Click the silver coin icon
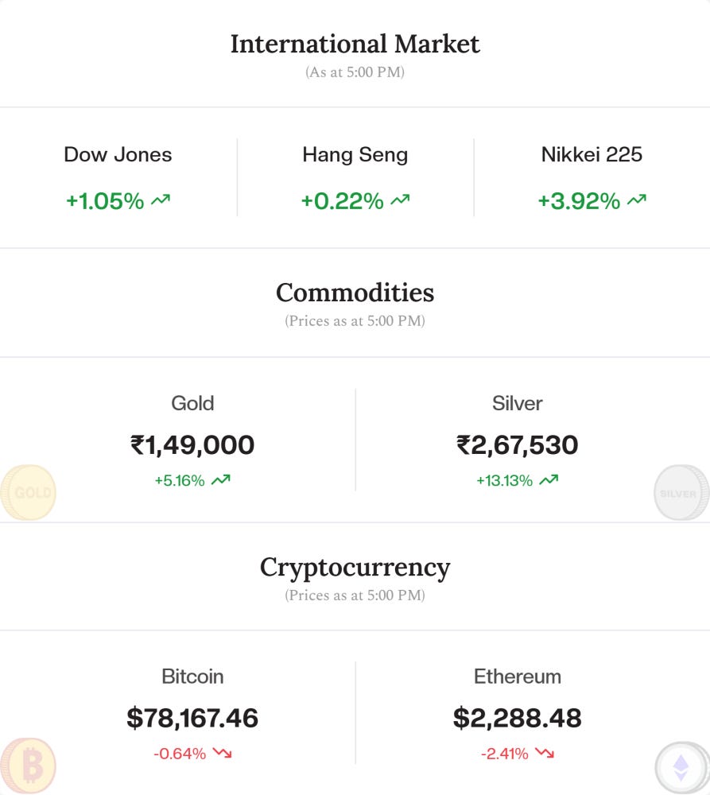This screenshot has height=795, width=710. [x=682, y=493]
